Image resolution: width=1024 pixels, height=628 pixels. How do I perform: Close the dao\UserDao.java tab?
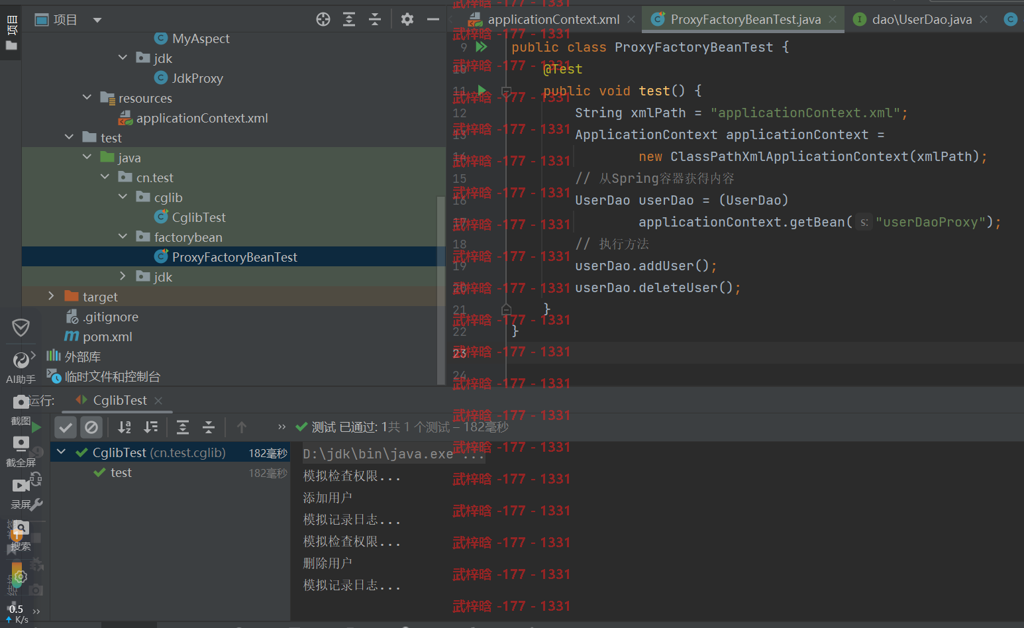coord(984,20)
